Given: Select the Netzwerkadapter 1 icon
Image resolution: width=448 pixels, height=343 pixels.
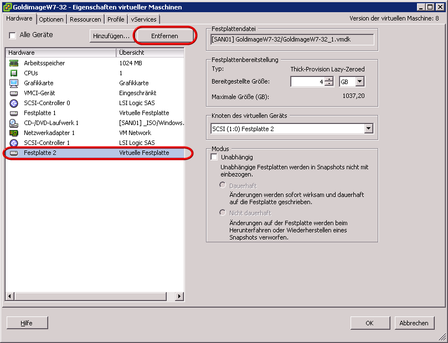Looking at the screenshot, I should pyautogui.click(x=14, y=133).
